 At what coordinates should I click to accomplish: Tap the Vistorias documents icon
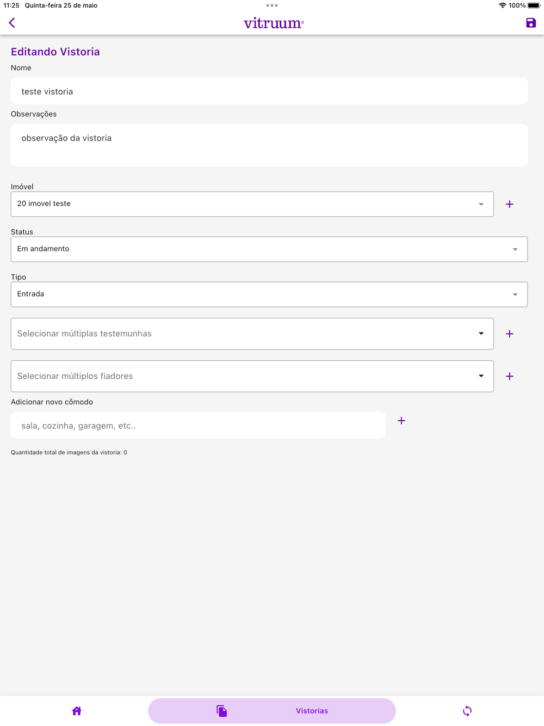221,711
